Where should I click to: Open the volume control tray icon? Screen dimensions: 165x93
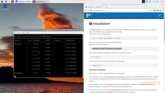click(157, 2)
